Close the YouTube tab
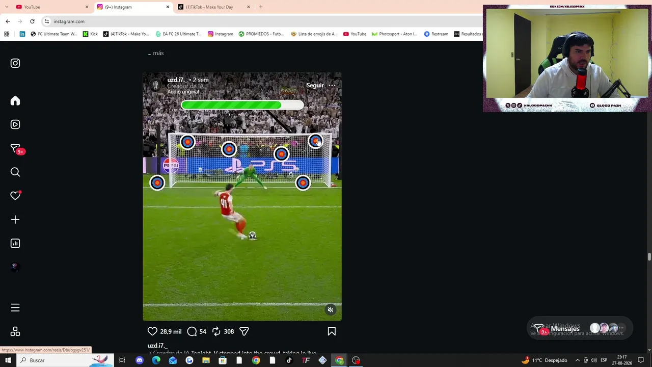652x367 pixels. 87,7
